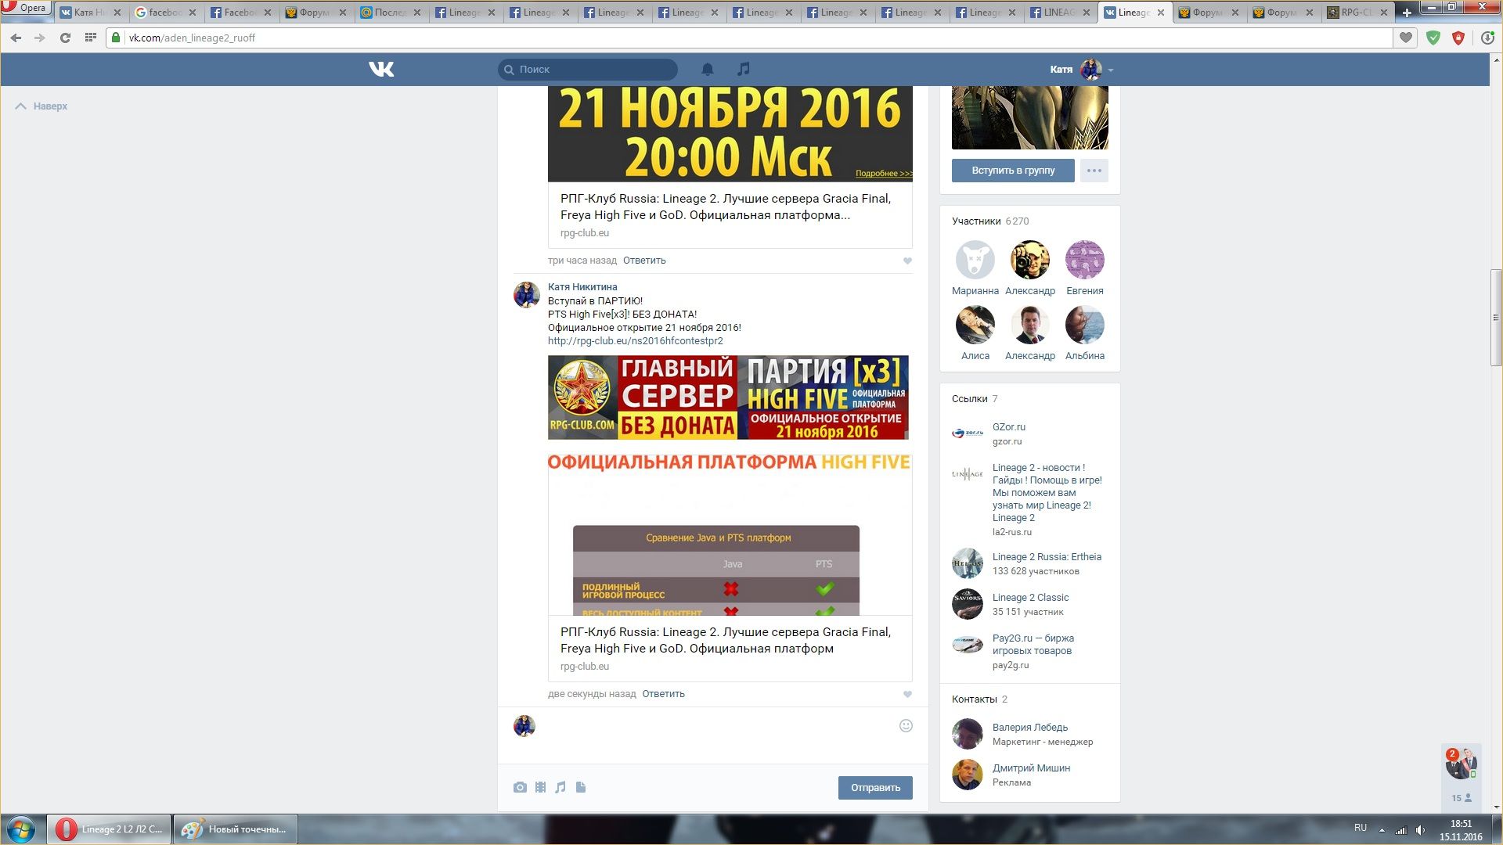Open the music player note icon

point(743,70)
